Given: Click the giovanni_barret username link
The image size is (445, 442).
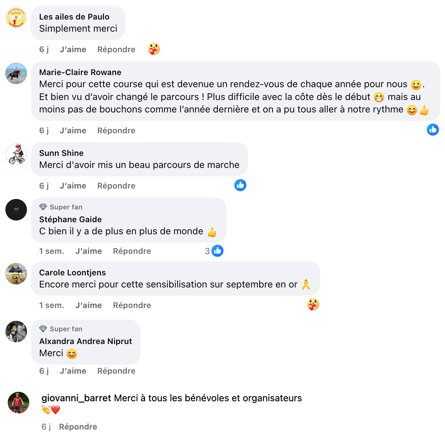Looking at the screenshot, I should click(x=76, y=398).
